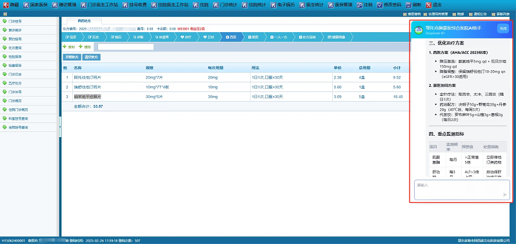The height and width of the screenshot is (244, 516).
Task: Go to the 卫材 step
Action: pos(208,37)
